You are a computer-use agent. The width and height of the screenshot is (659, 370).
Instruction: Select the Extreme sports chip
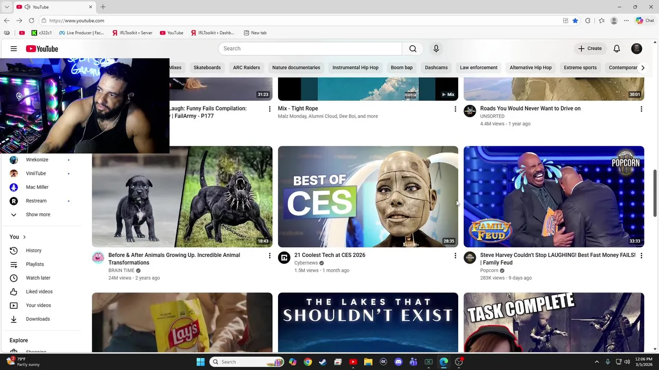coord(580,67)
